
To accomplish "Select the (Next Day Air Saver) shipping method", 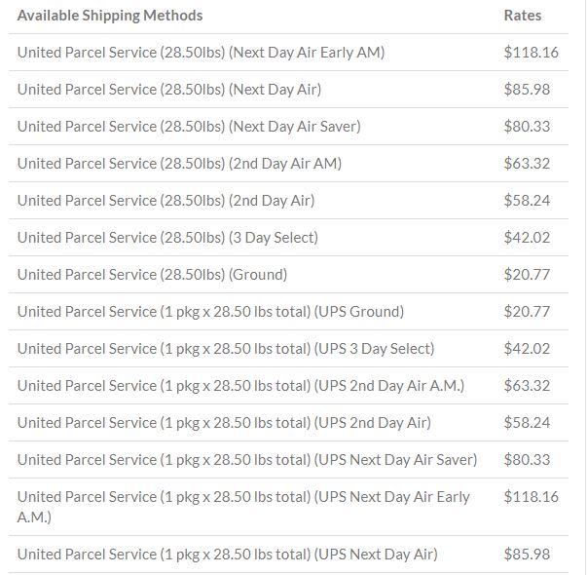I will coord(189,127).
